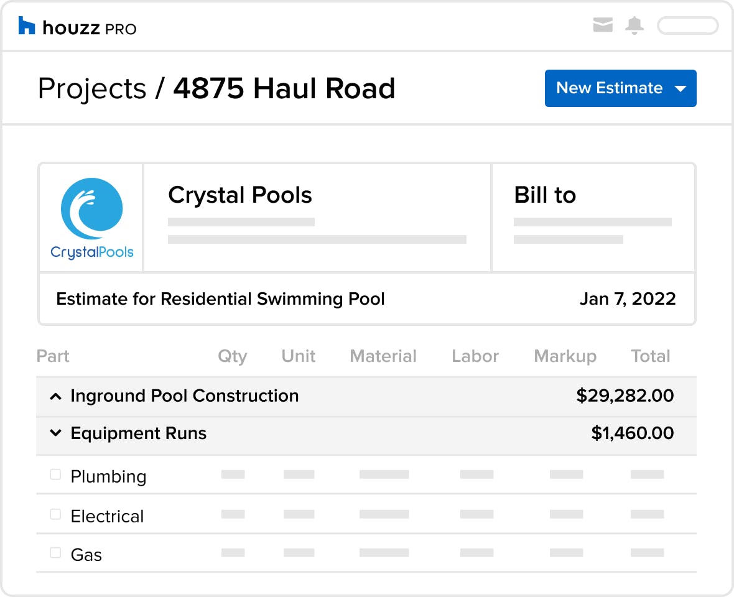Click the Part column header
Viewport: 734px width, 597px height.
pyautogui.click(x=53, y=356)
